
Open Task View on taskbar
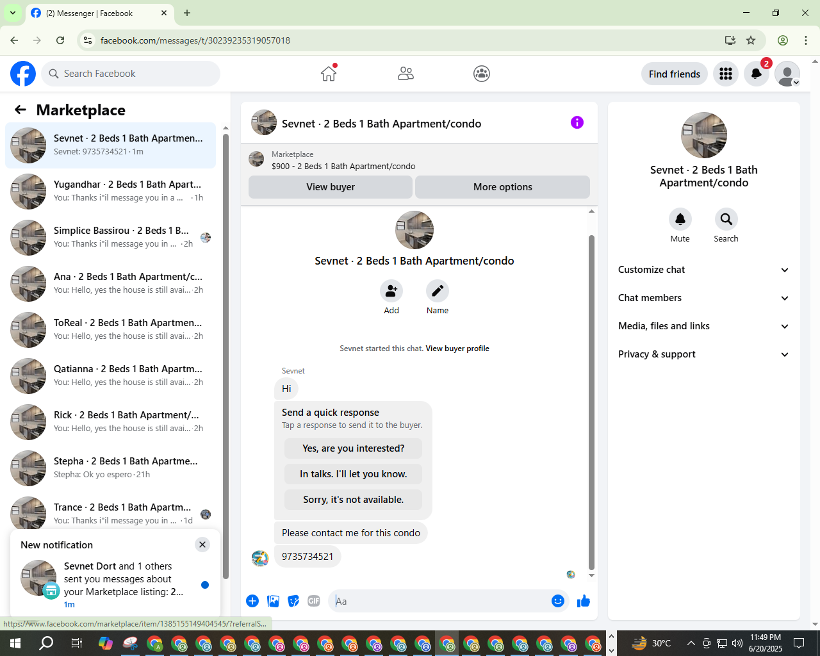[76, 643]
